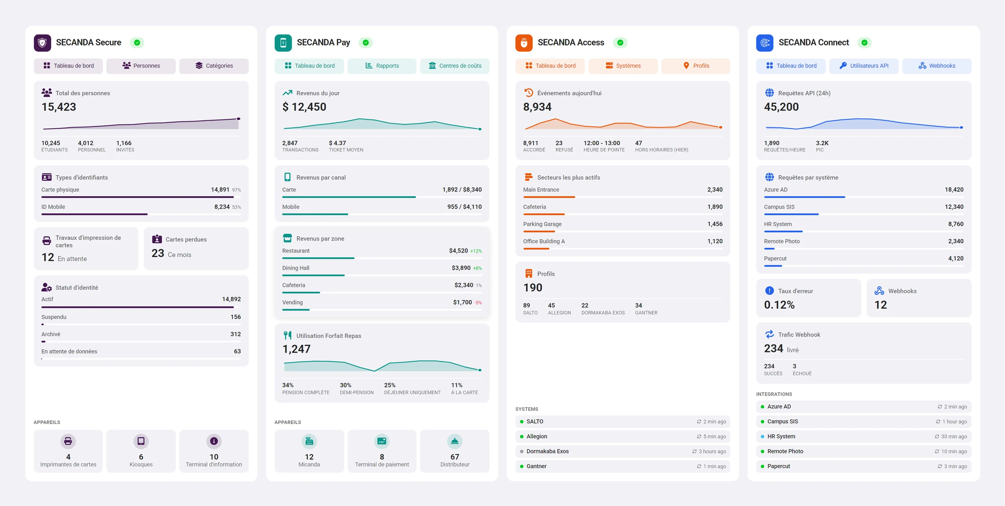The image size is (1005, 506).
Task: Click the Distributeur icon
Action: tap(455, 441)
